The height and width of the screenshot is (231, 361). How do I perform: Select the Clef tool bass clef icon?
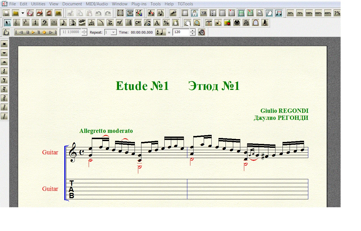44,23
